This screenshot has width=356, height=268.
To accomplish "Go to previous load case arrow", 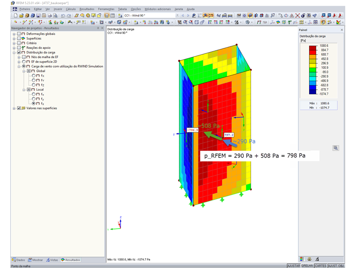I will (x=183, y=15).
